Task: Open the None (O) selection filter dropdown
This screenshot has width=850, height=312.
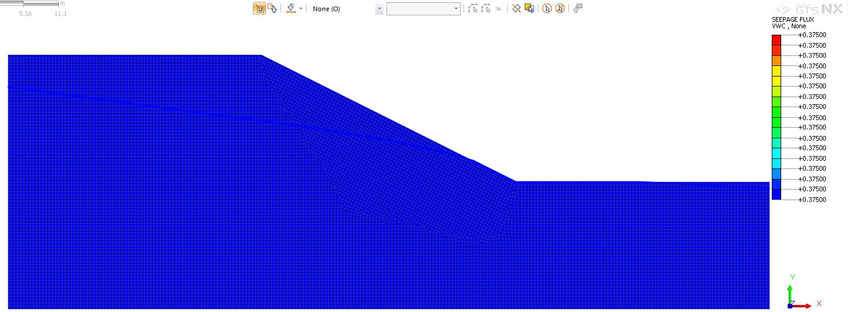Action: 379,9
